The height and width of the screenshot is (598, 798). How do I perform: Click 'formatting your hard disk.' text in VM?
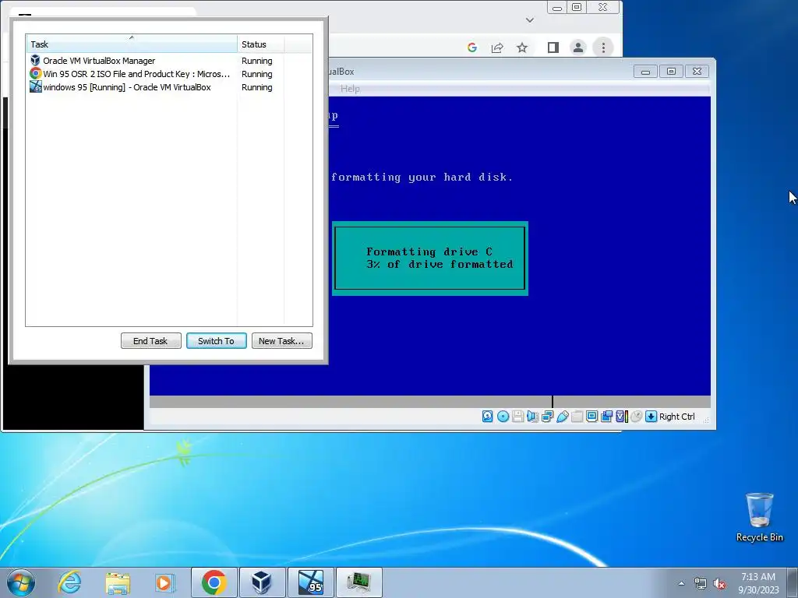click(422, 177)
